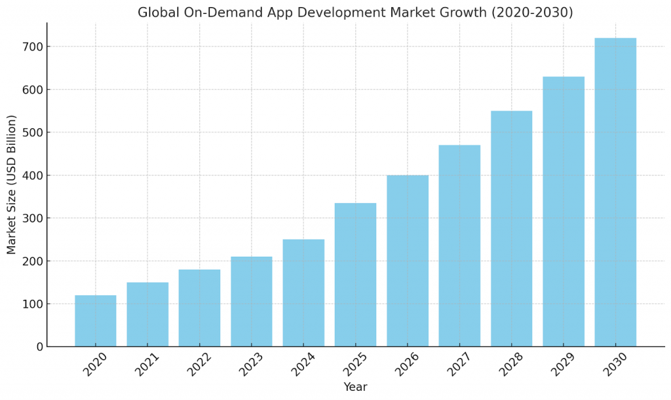
Task: Select the 2022 bar
Action: click(199, 308)
